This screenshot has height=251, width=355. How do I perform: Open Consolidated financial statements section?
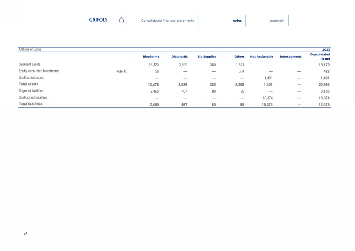[167, 21]
